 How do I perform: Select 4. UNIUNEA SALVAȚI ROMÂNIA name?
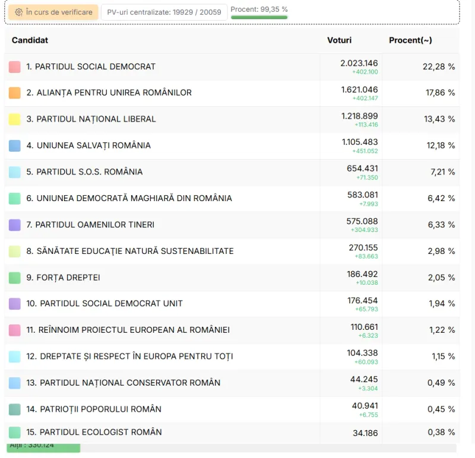pos(88,145)
